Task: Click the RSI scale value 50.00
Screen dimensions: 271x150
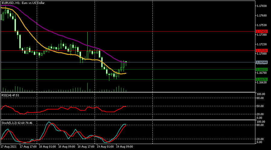Action: 260,106
